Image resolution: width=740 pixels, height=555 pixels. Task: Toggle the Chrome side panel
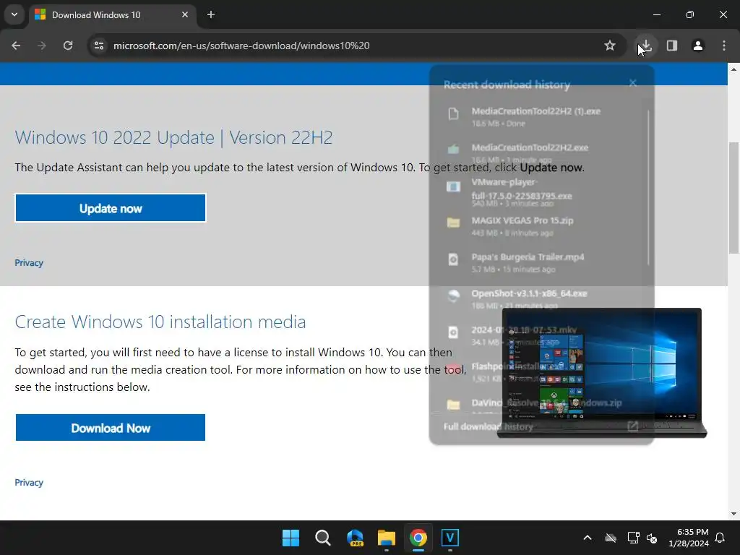coord(672,46)
